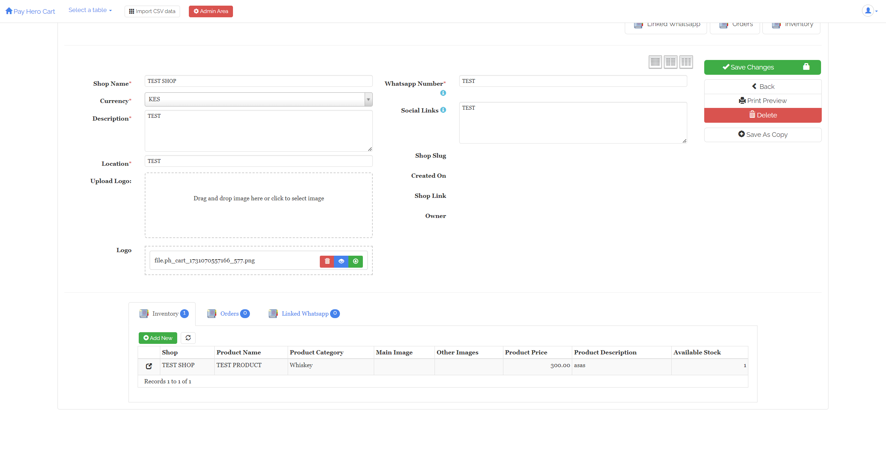
Task: Click Whatsapp Number info icon
Action: point(443,93)
